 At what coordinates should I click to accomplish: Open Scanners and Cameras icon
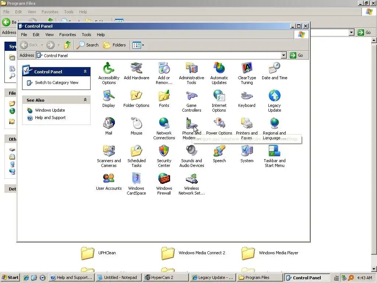[x=109, y=151]
